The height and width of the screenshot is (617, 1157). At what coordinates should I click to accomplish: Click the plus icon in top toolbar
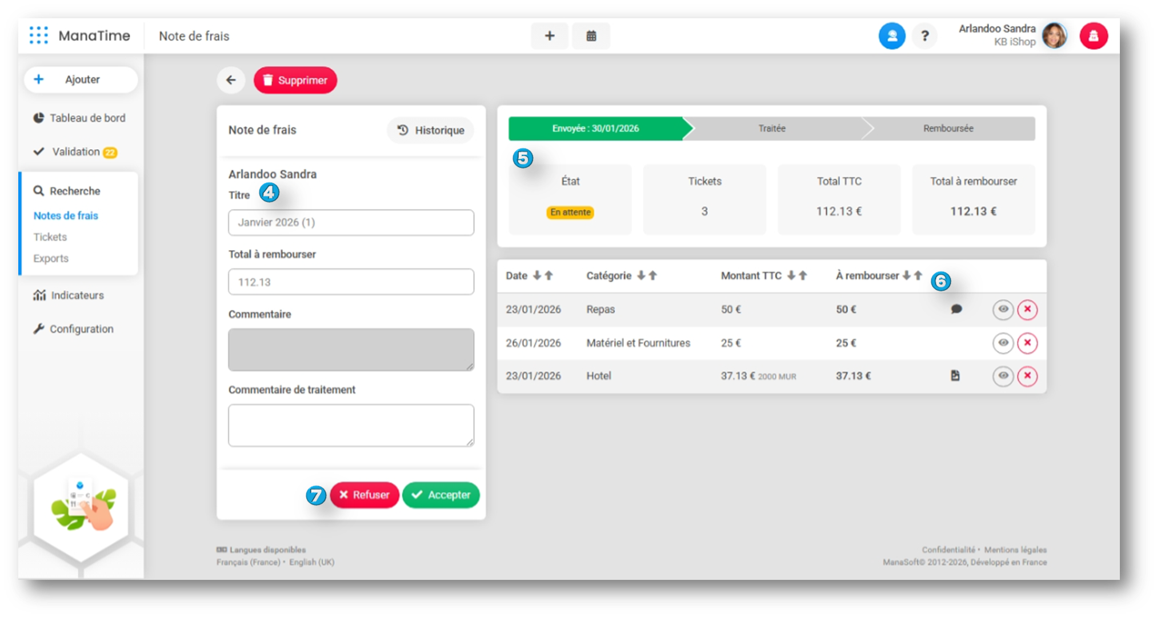(549, 36)
